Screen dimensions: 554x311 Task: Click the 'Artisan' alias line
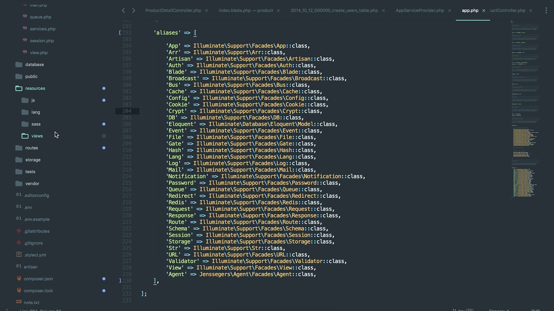pos(250,59)
